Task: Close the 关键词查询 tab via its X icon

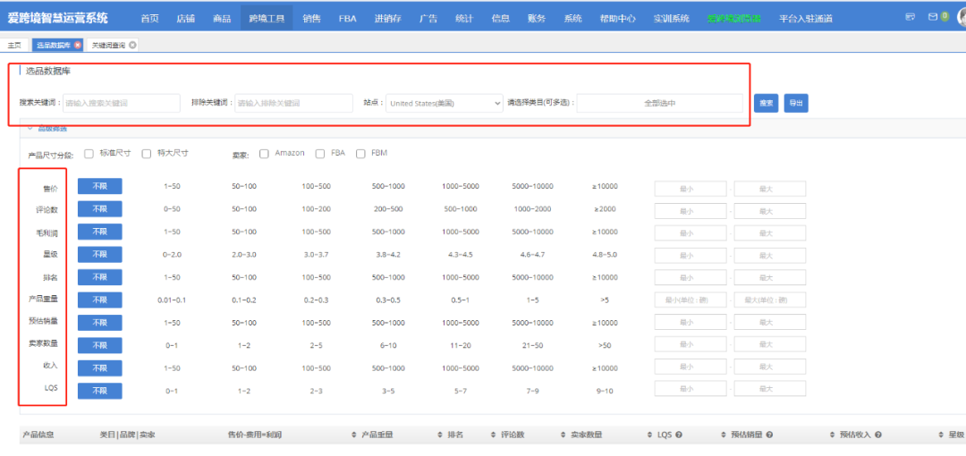Action: tap(132, 45)
